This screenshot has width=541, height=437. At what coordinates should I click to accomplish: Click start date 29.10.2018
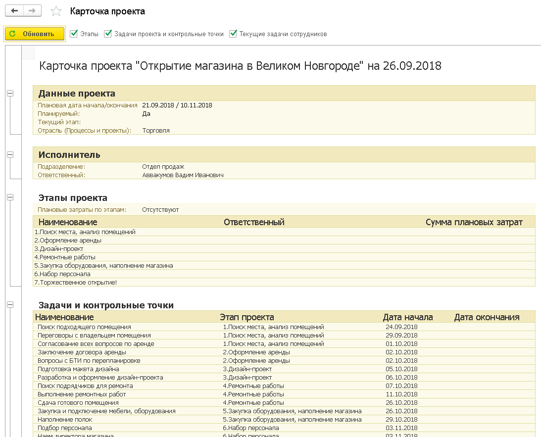401,419
